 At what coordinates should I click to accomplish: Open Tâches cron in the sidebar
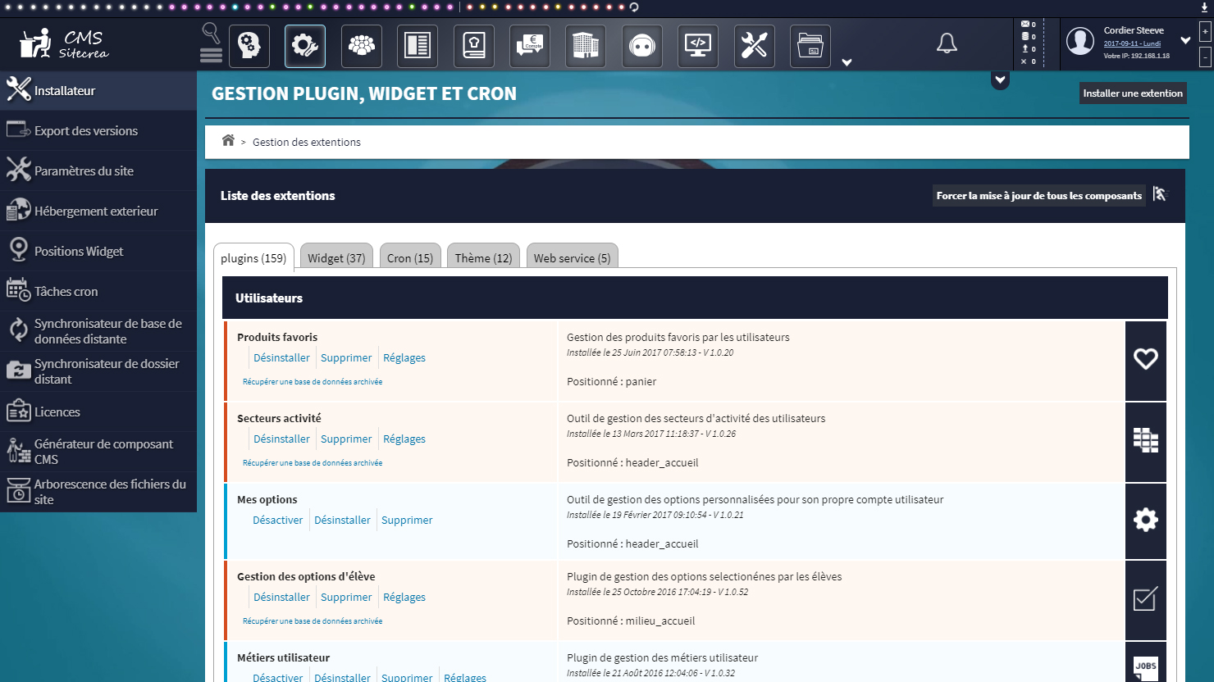[66, 291]
